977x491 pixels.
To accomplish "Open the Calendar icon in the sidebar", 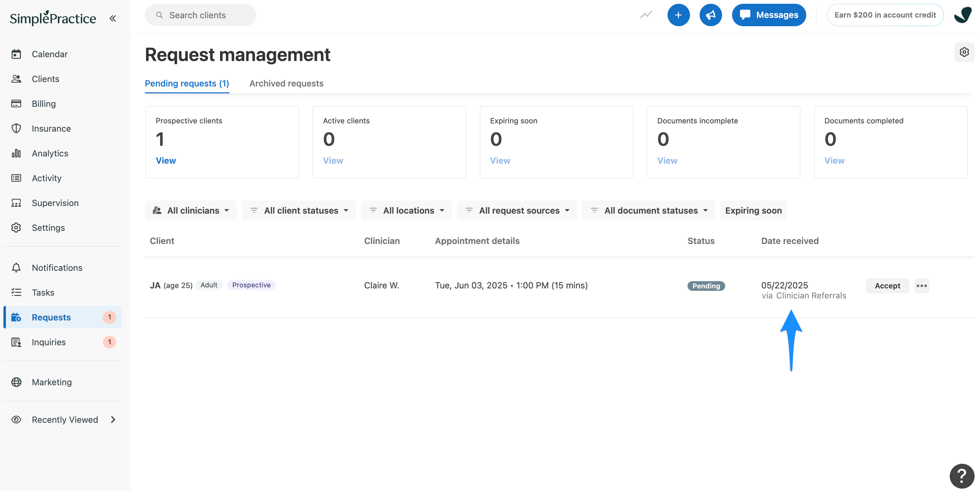I will tap(16, 54).
